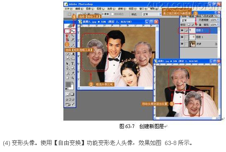
Task: Toggle lock image pixels brush icon
Action: 193,25
